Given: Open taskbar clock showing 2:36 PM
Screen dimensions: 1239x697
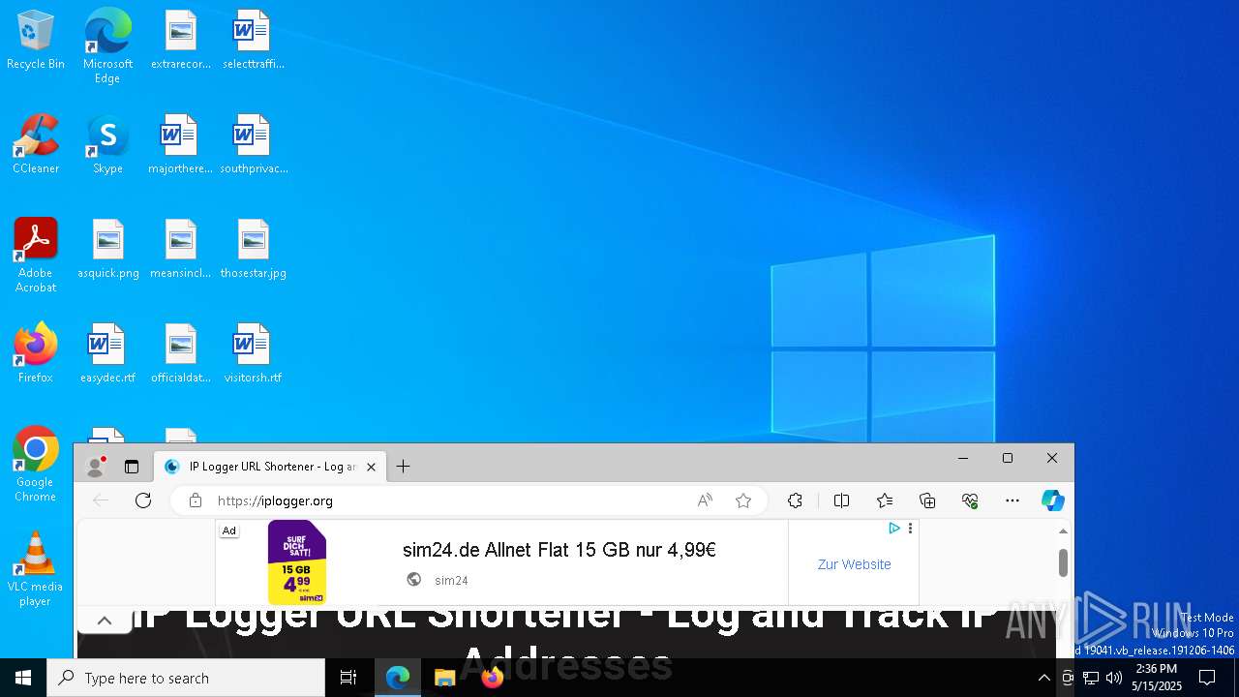Looking at the screenshot, I should (1157, 678).
